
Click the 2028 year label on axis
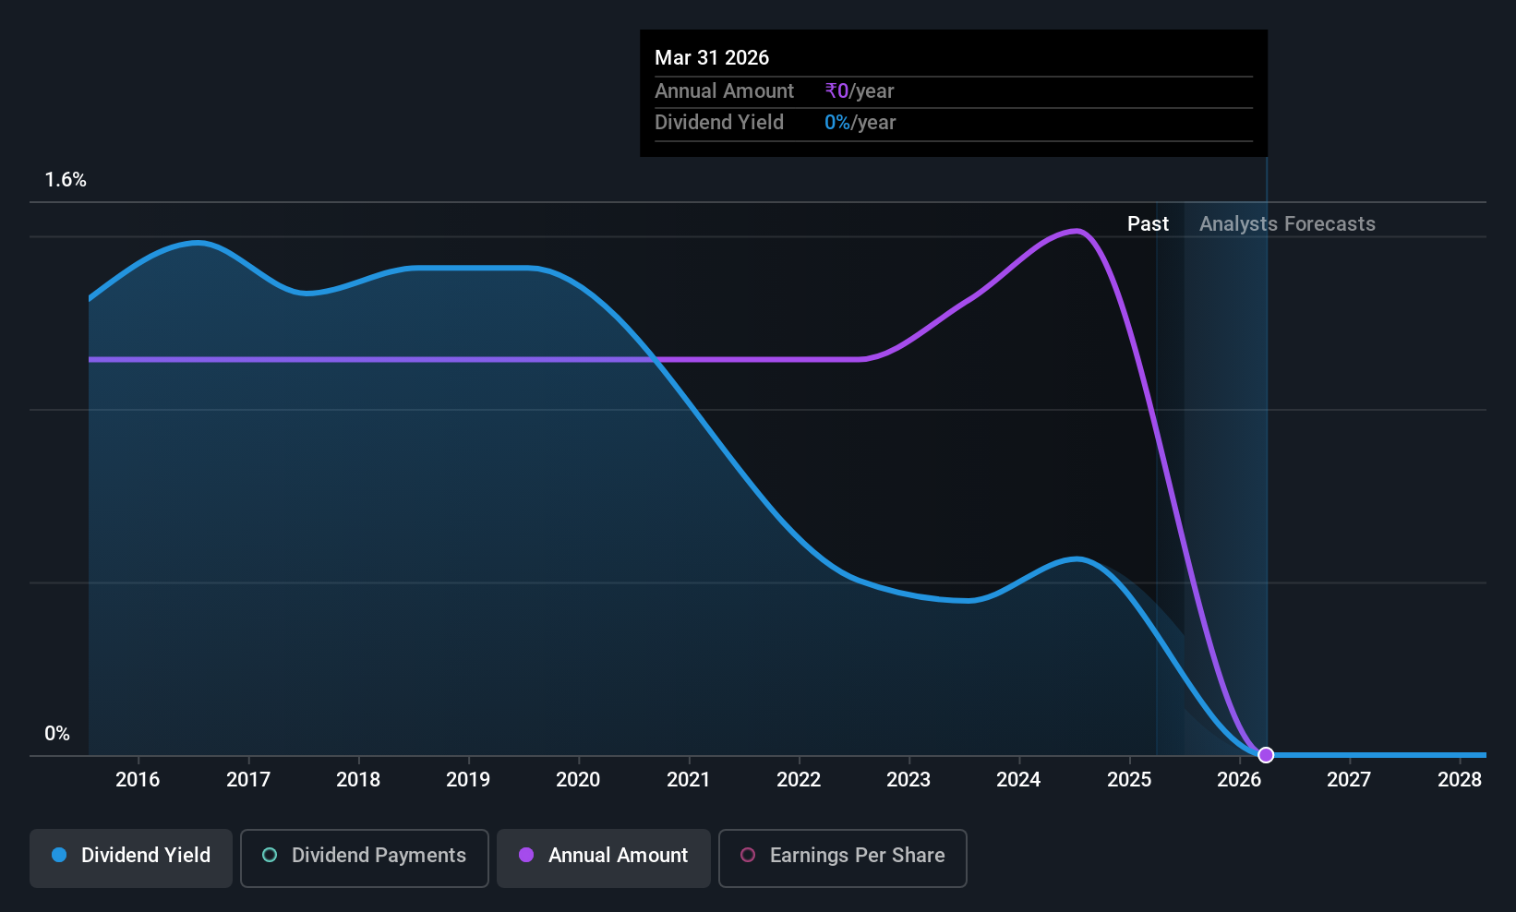(x=1460, y=780)
